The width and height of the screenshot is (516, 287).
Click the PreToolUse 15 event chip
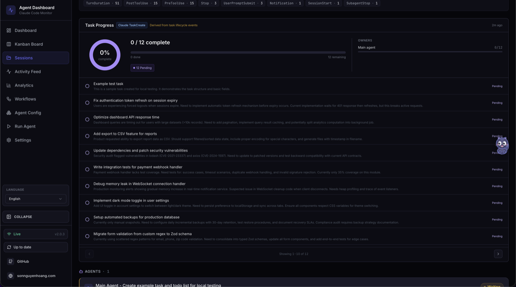point(179,3)
